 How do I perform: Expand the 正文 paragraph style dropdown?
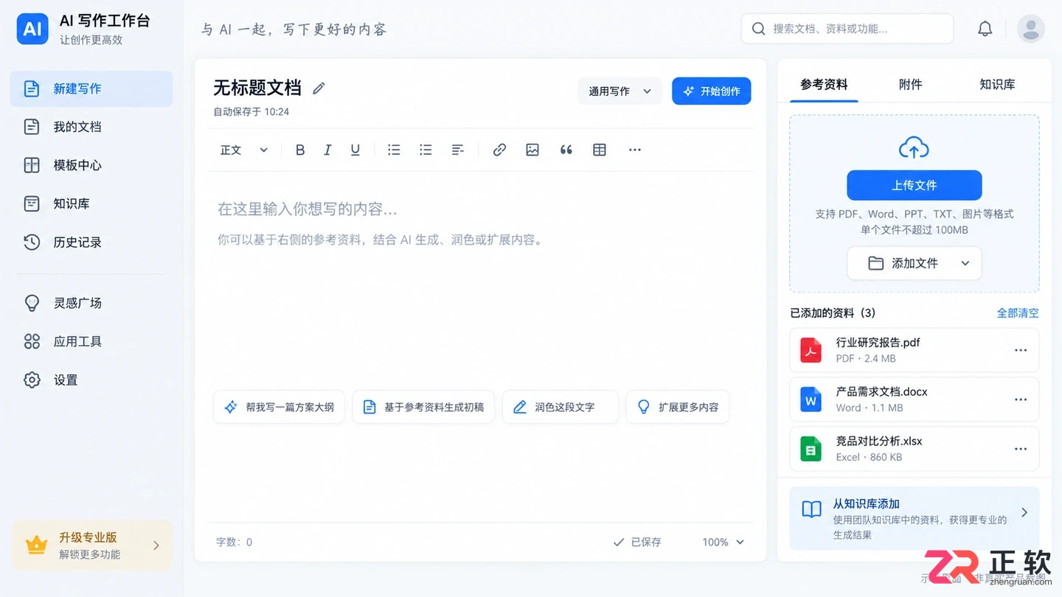[244, 150]
